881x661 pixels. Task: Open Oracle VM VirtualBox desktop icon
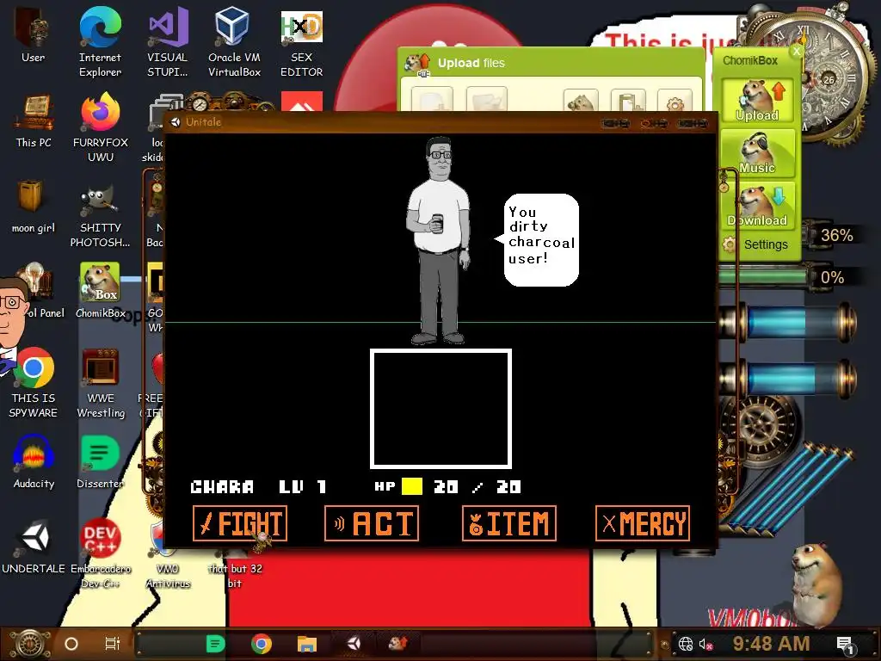[x=234, y=42]
